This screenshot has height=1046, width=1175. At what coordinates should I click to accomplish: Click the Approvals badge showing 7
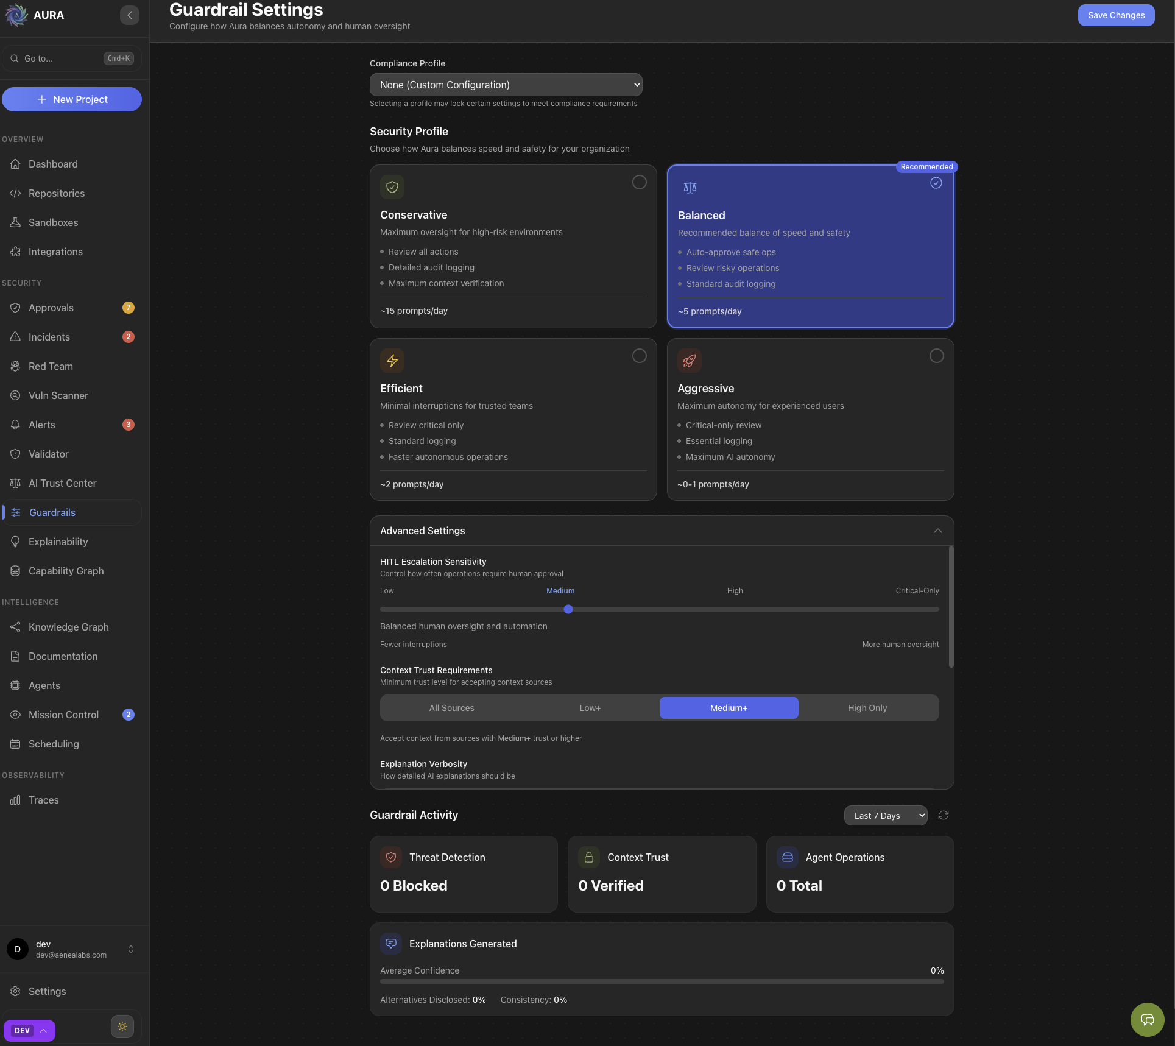tap(128, 308)
